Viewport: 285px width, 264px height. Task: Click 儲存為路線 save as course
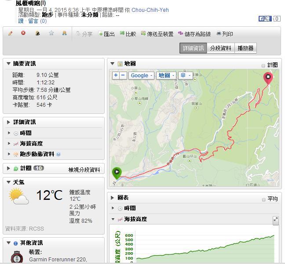[x=194, y=34]
